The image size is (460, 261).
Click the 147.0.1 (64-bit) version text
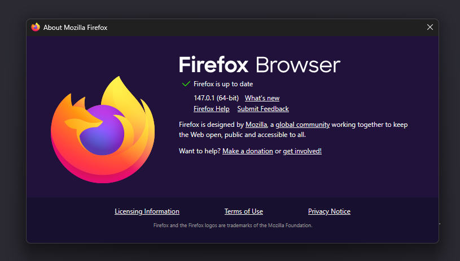pos(216,98)
